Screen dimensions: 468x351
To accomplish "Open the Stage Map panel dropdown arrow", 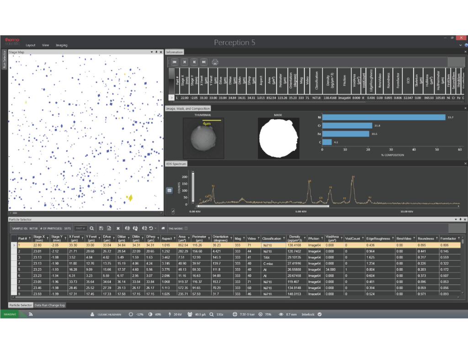I will pos(152,52).
